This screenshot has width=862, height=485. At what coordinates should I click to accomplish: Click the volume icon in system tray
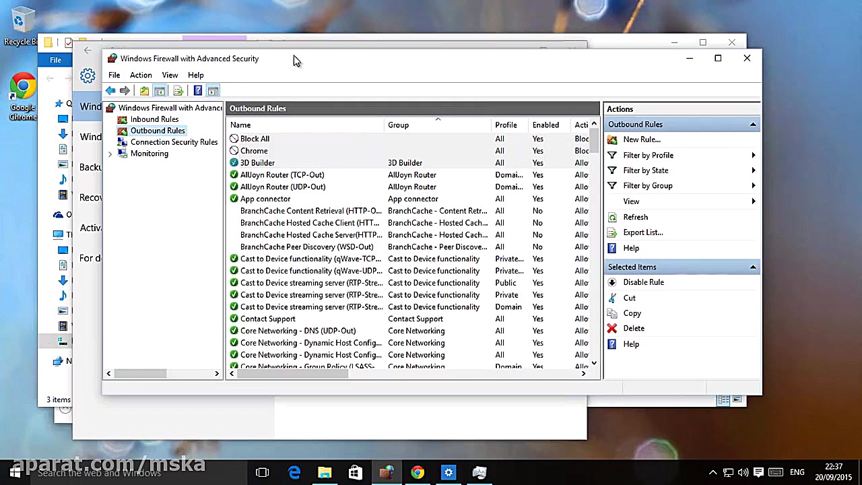[743, 472]
